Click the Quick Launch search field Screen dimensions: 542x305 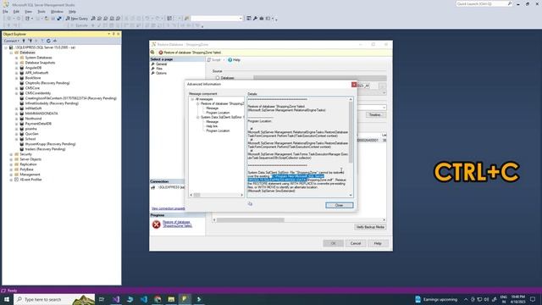pyautogui.click(x=484, y=3)
